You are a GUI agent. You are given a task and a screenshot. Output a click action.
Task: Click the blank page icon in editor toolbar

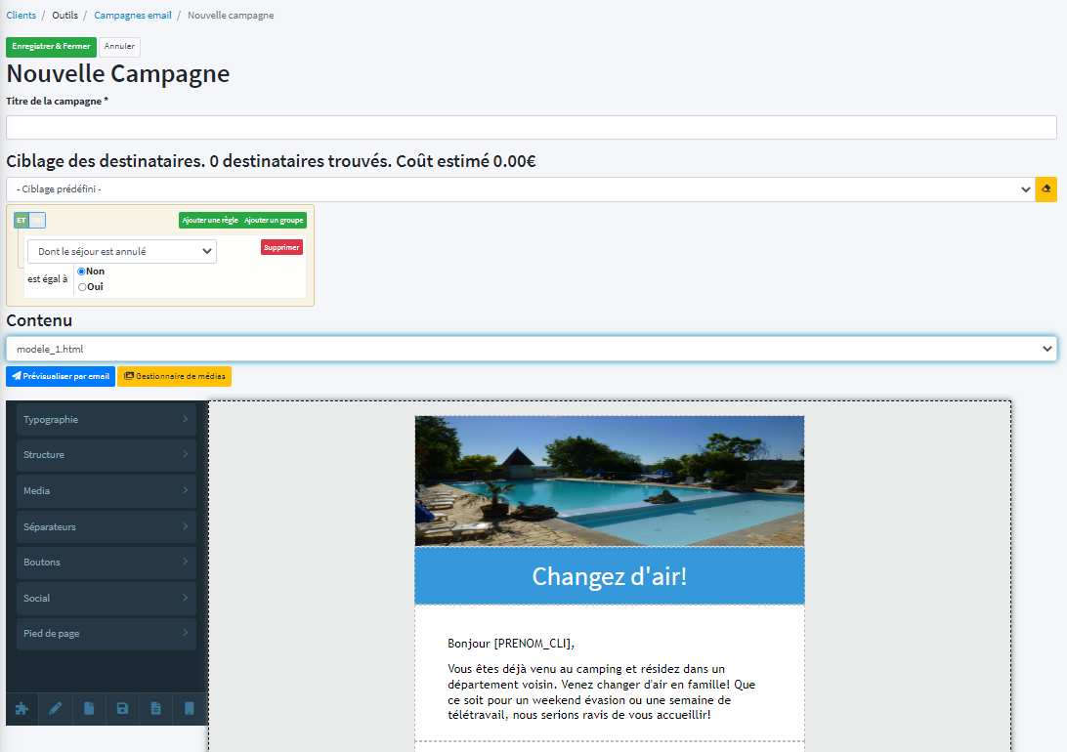point(89,709)
